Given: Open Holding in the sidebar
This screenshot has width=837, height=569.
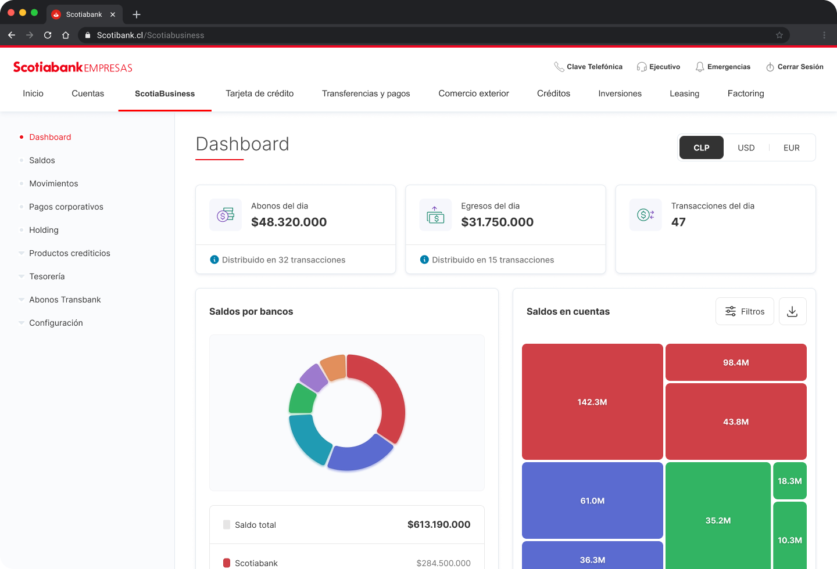Looking at the screenshot, I should 44,230.
